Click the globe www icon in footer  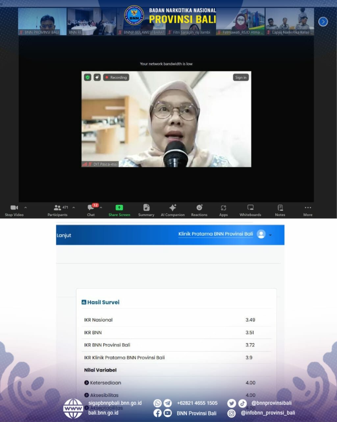click(x=73, y=408)
